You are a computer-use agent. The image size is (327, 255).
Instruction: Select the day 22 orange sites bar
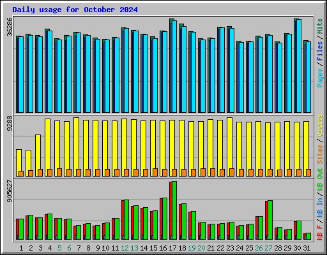pos(222,173)
